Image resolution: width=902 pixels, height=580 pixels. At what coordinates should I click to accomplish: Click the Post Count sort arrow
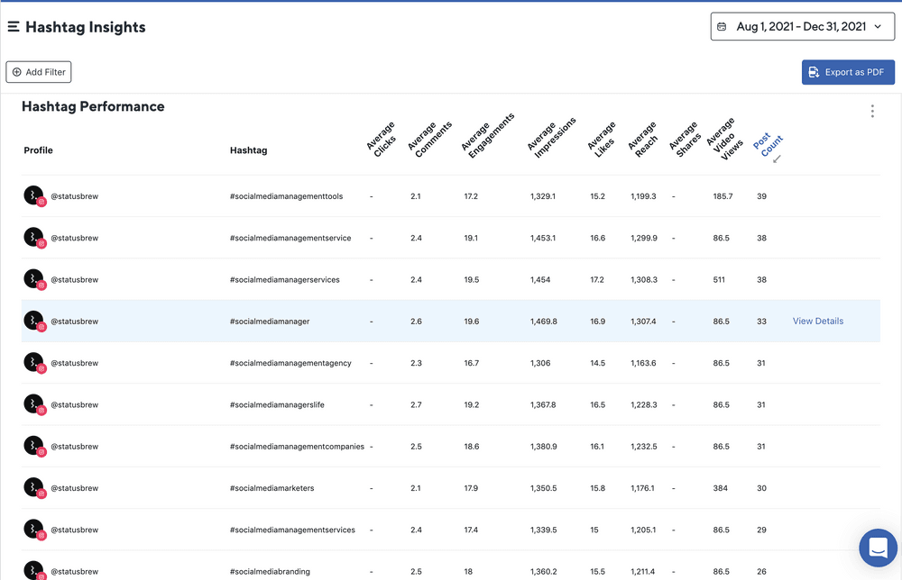(x=777, y=159)
